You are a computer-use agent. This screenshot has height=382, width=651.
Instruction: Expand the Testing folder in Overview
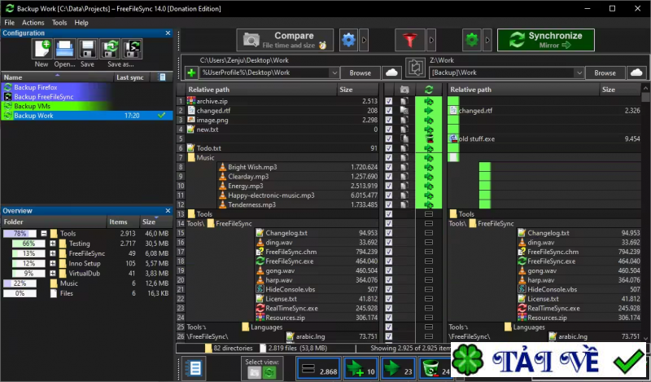click(x=53, y=244)
